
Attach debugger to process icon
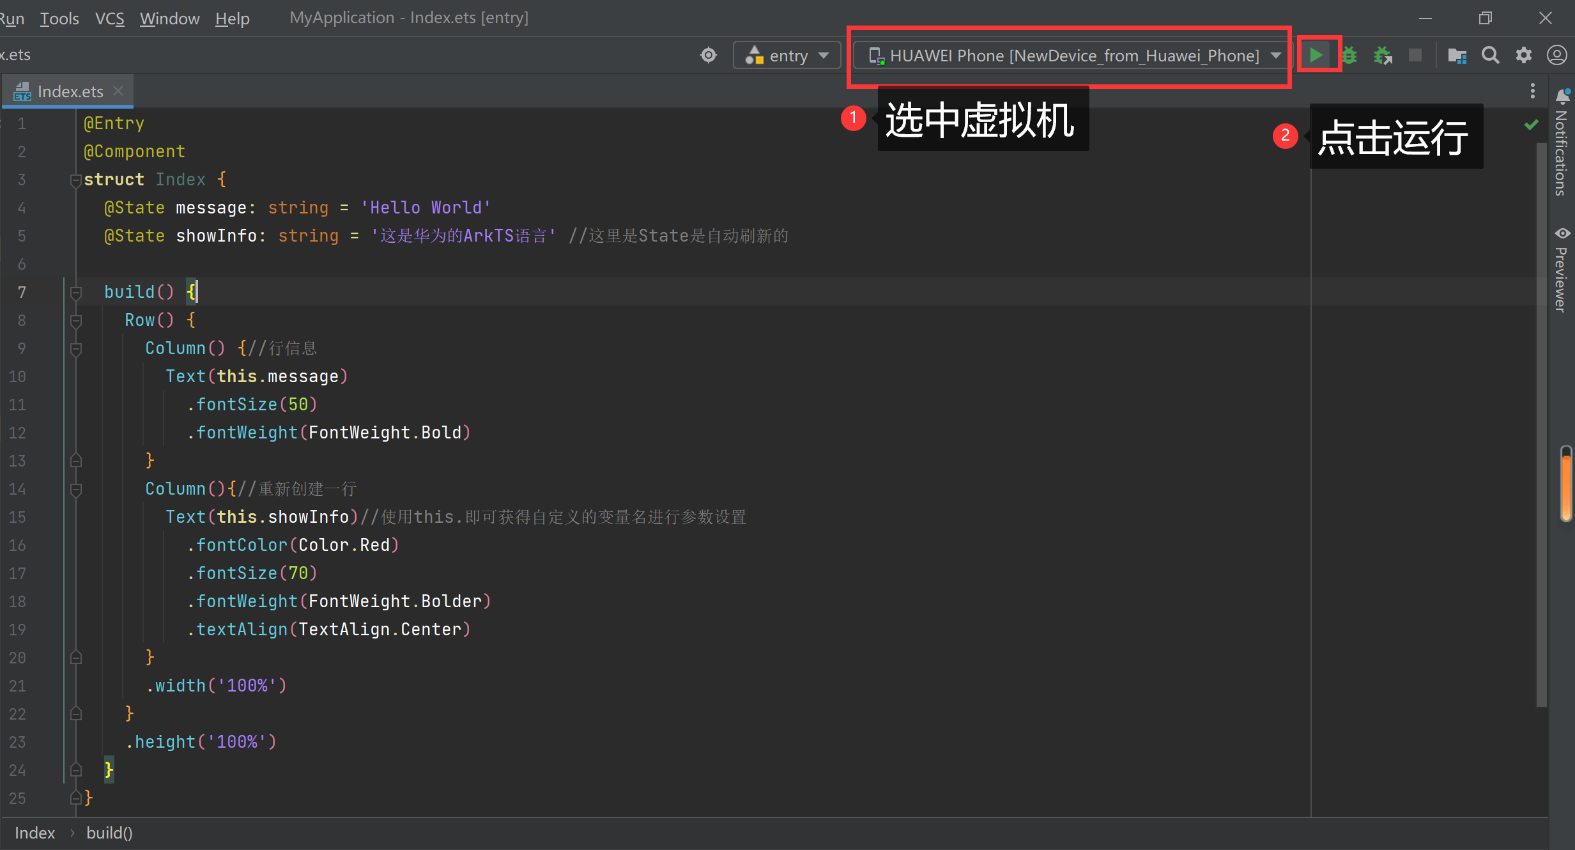[1383, 55]
